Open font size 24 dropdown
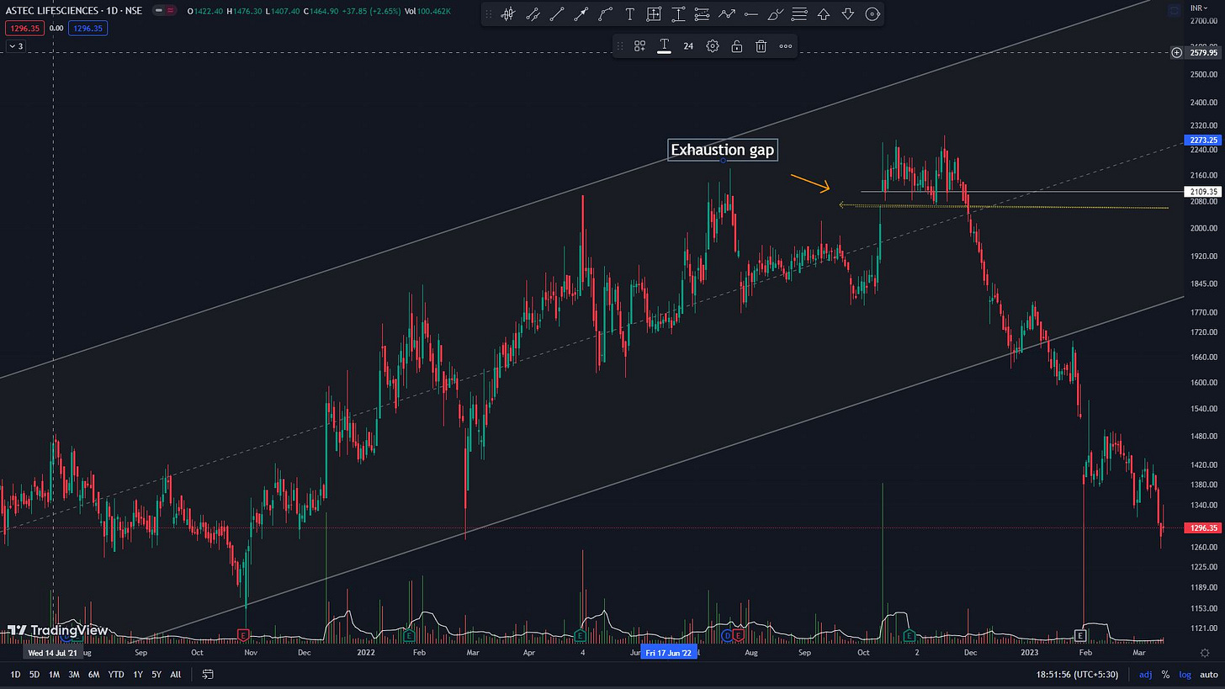This screenshot has height=689, width=1225. 688,46
